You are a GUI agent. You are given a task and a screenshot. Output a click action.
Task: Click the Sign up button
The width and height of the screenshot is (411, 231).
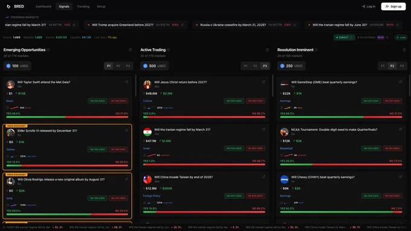tap(393, 7)
